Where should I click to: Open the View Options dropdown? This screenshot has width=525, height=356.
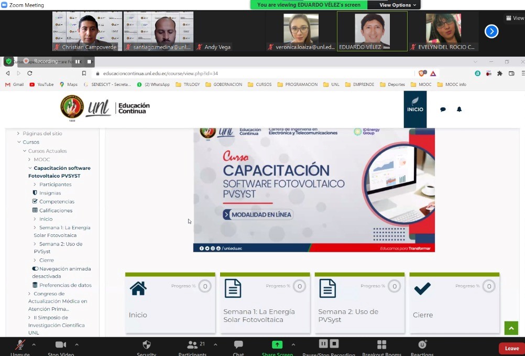coord(398,5)
